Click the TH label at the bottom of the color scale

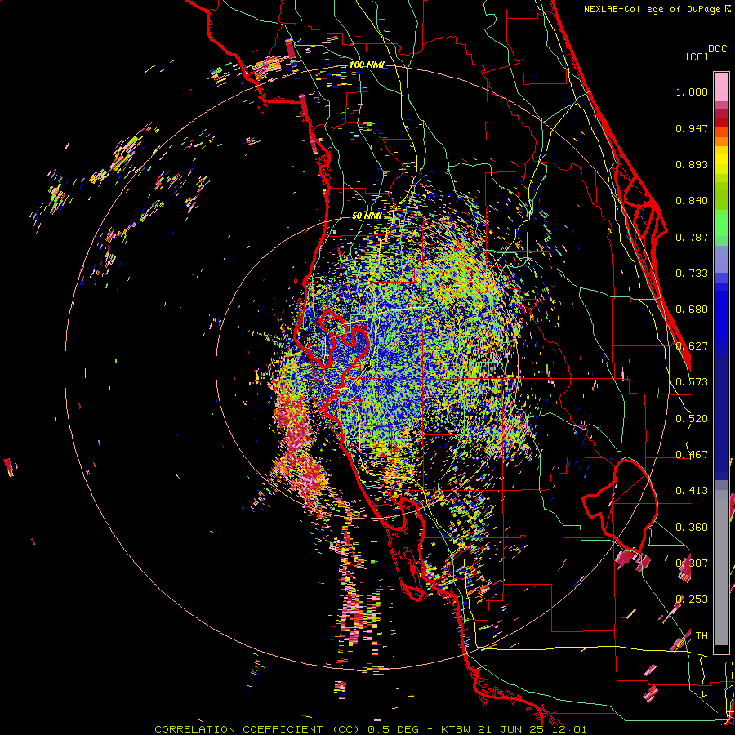pos(702,636)
